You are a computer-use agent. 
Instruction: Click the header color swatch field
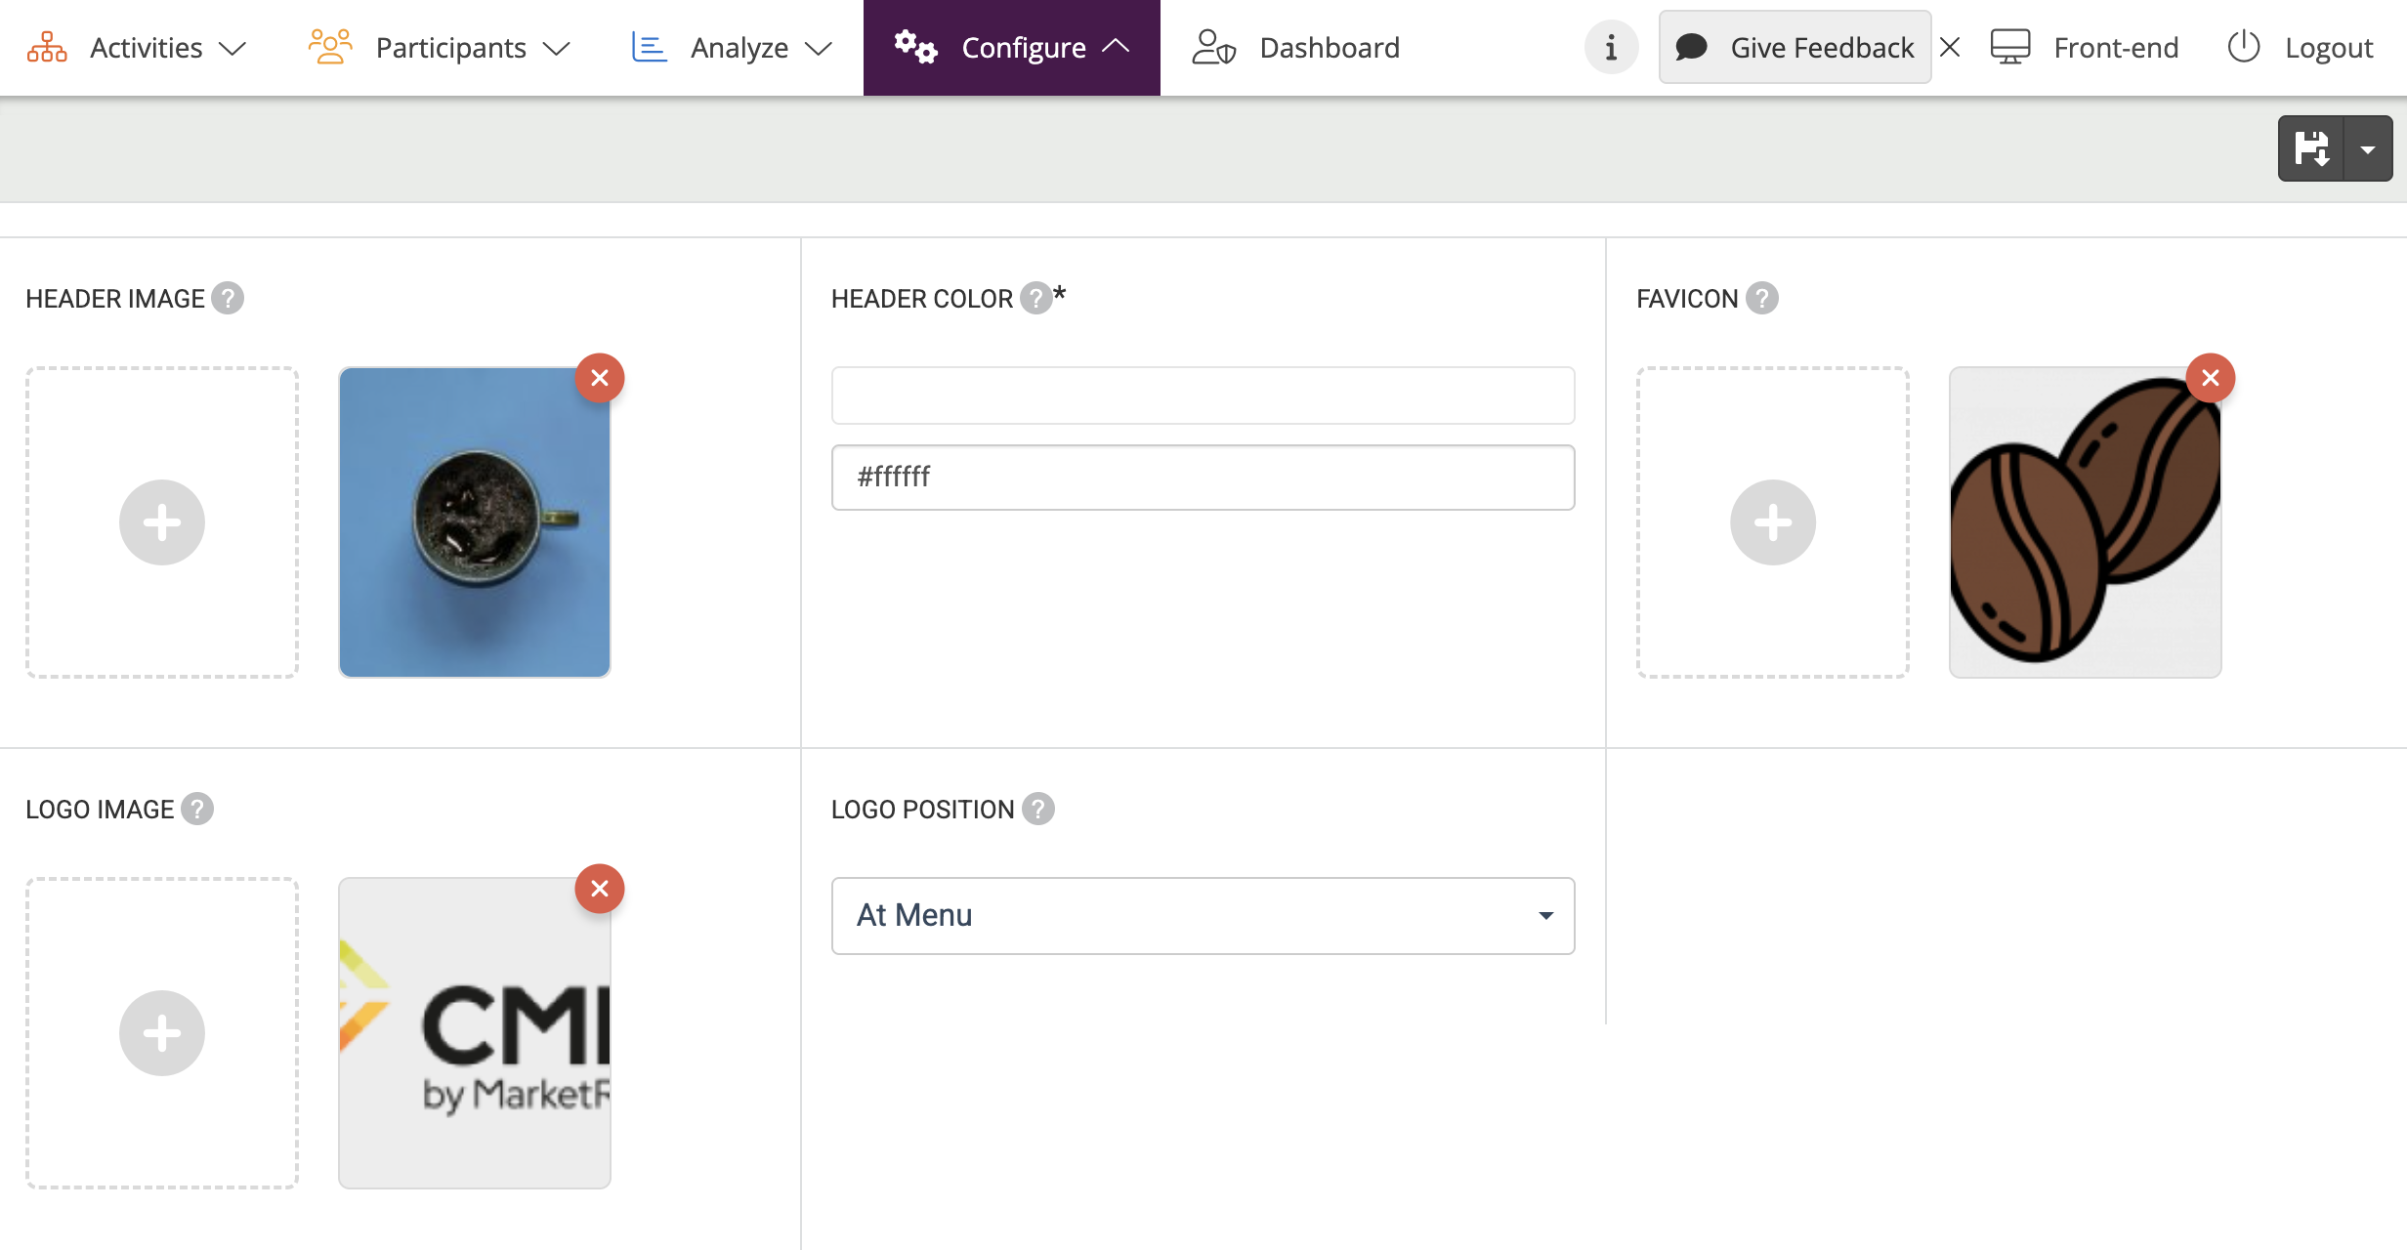1203,396
